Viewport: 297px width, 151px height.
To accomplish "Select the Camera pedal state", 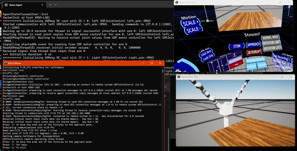I will pos(251,66).
